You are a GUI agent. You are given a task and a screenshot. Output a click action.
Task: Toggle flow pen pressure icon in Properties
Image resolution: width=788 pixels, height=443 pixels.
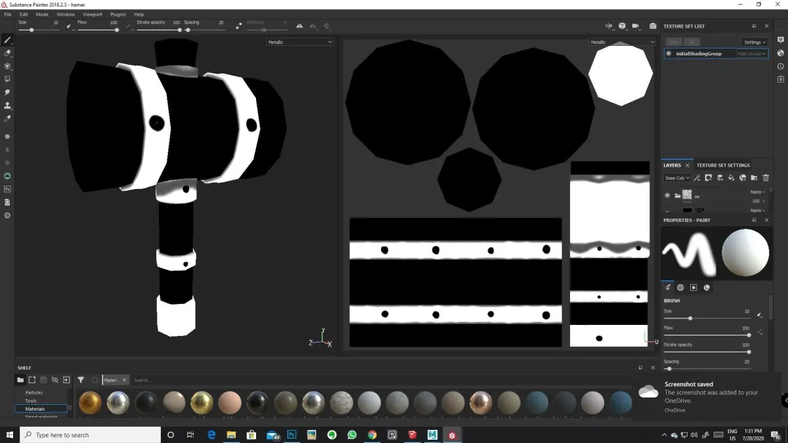[x=760, y=332]
